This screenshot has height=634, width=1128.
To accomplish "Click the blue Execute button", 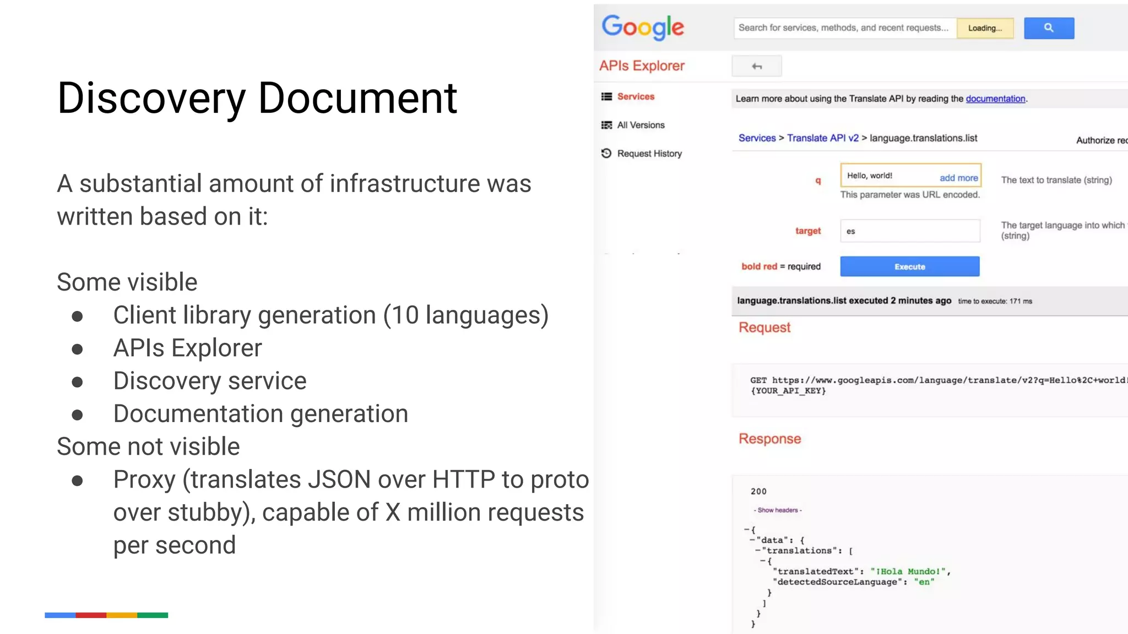I will pos(909,266).
